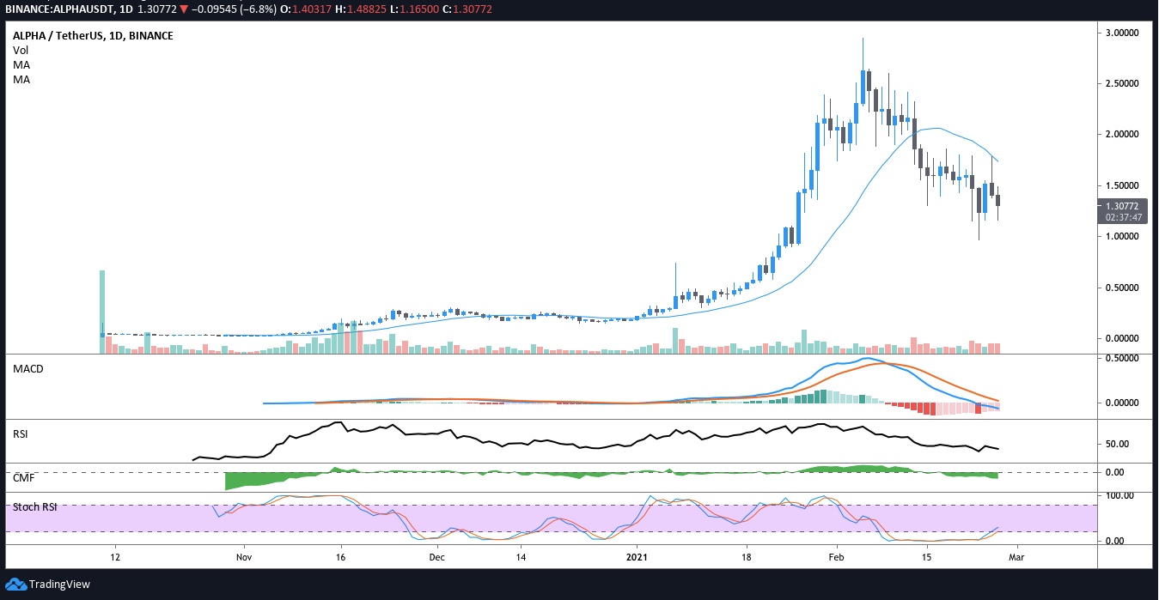Click the Dec label on the time axis
The width and height of the screenshot is (1159, 600).
point(436,558)
